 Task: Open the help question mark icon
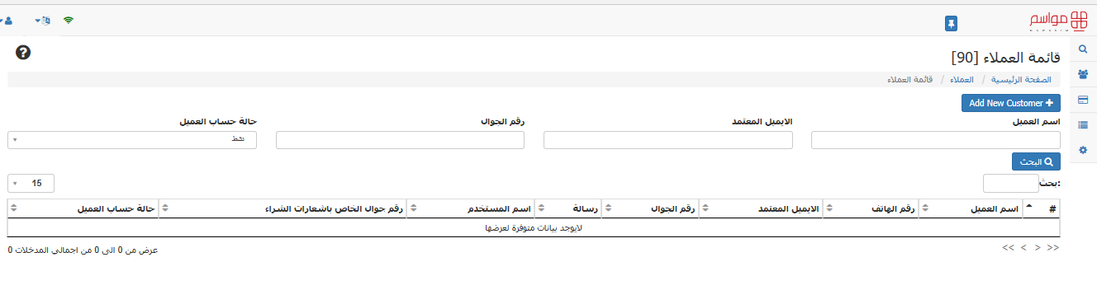tap(23, 53)
